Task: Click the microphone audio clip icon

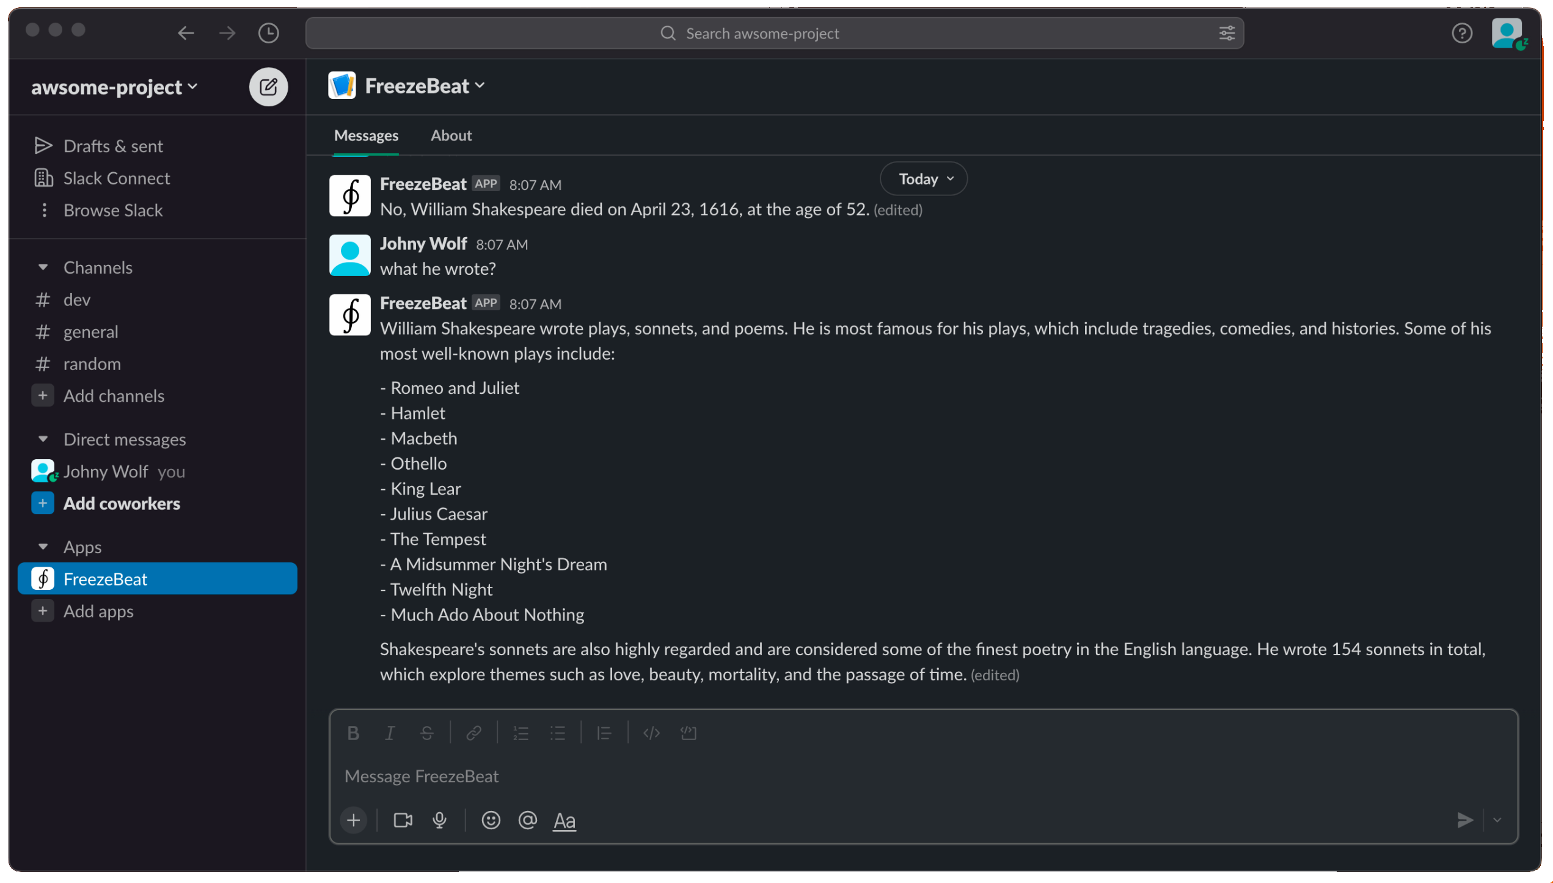Action: point(439,819)
